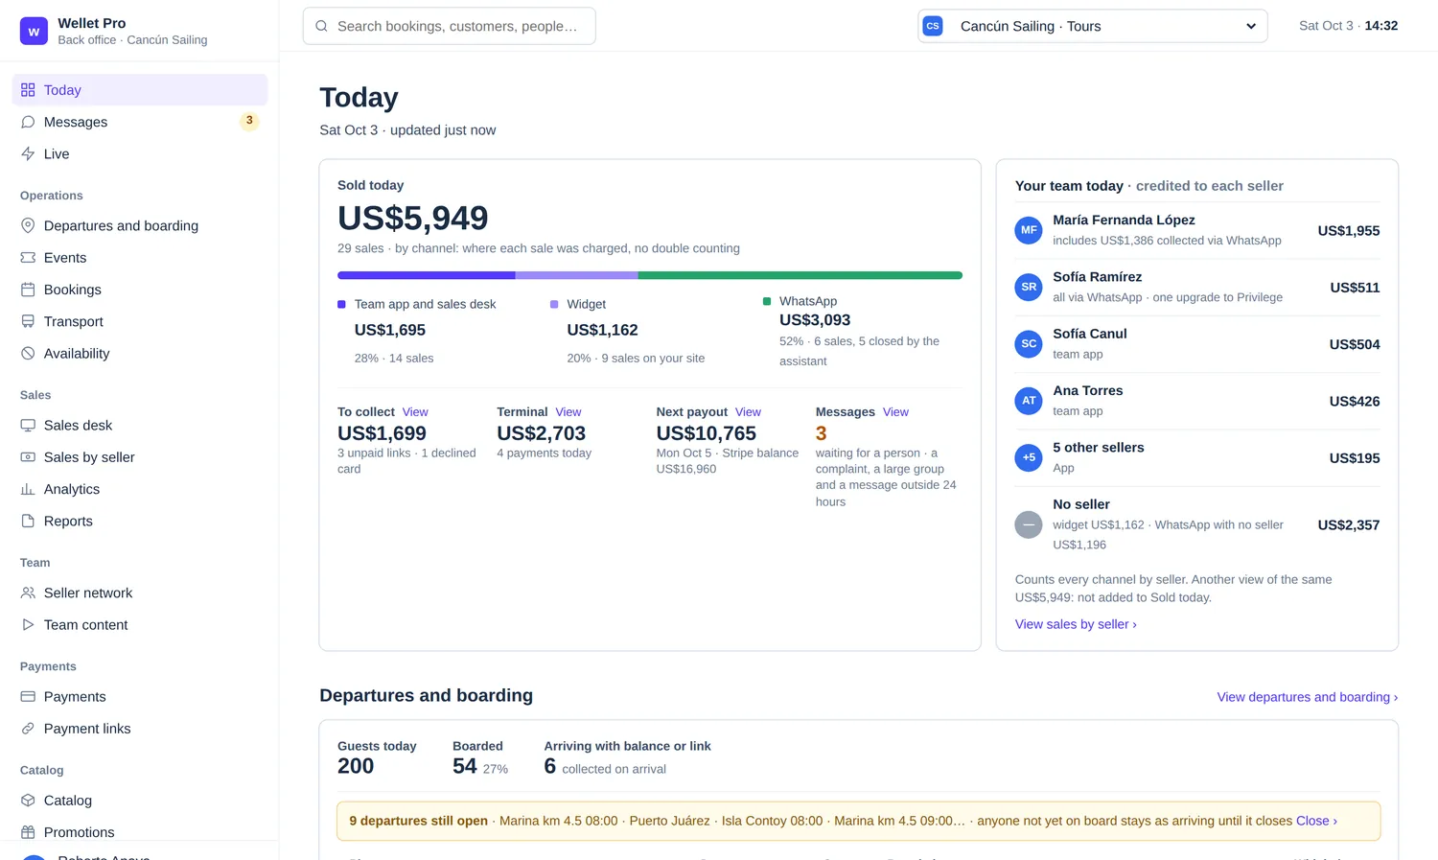Open View link under To collect
1438x860 pixels.
415,412
